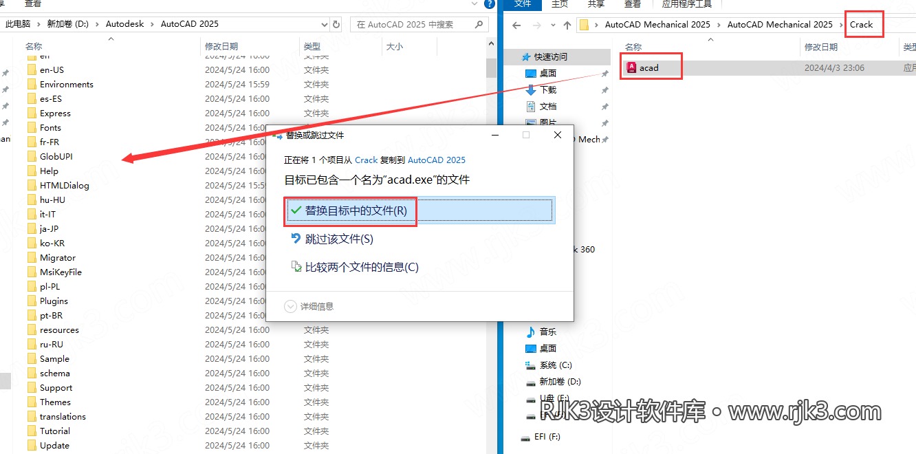
Task: Click 主页 tab in right window ribbon
Action: point(560,4)
